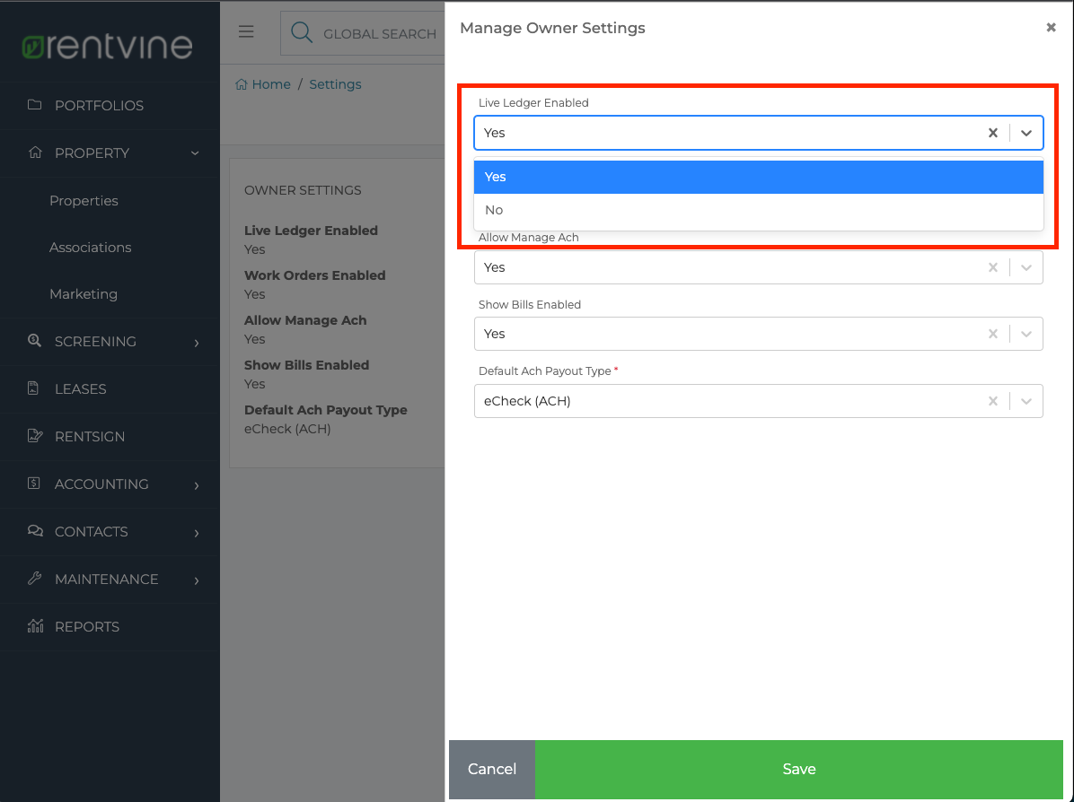1074x802 pixels.
Task: Open the Allow Manage Ach dropdown arrow
Action: (x=1026, y=267)
